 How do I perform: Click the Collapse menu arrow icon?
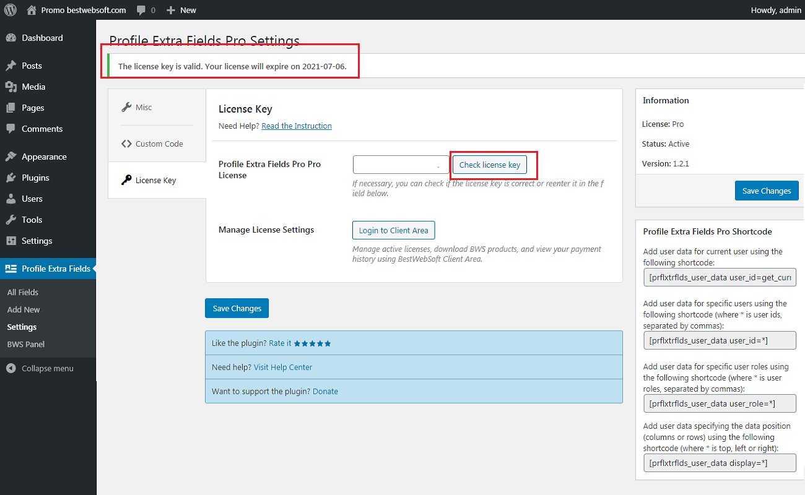[11, 368]
